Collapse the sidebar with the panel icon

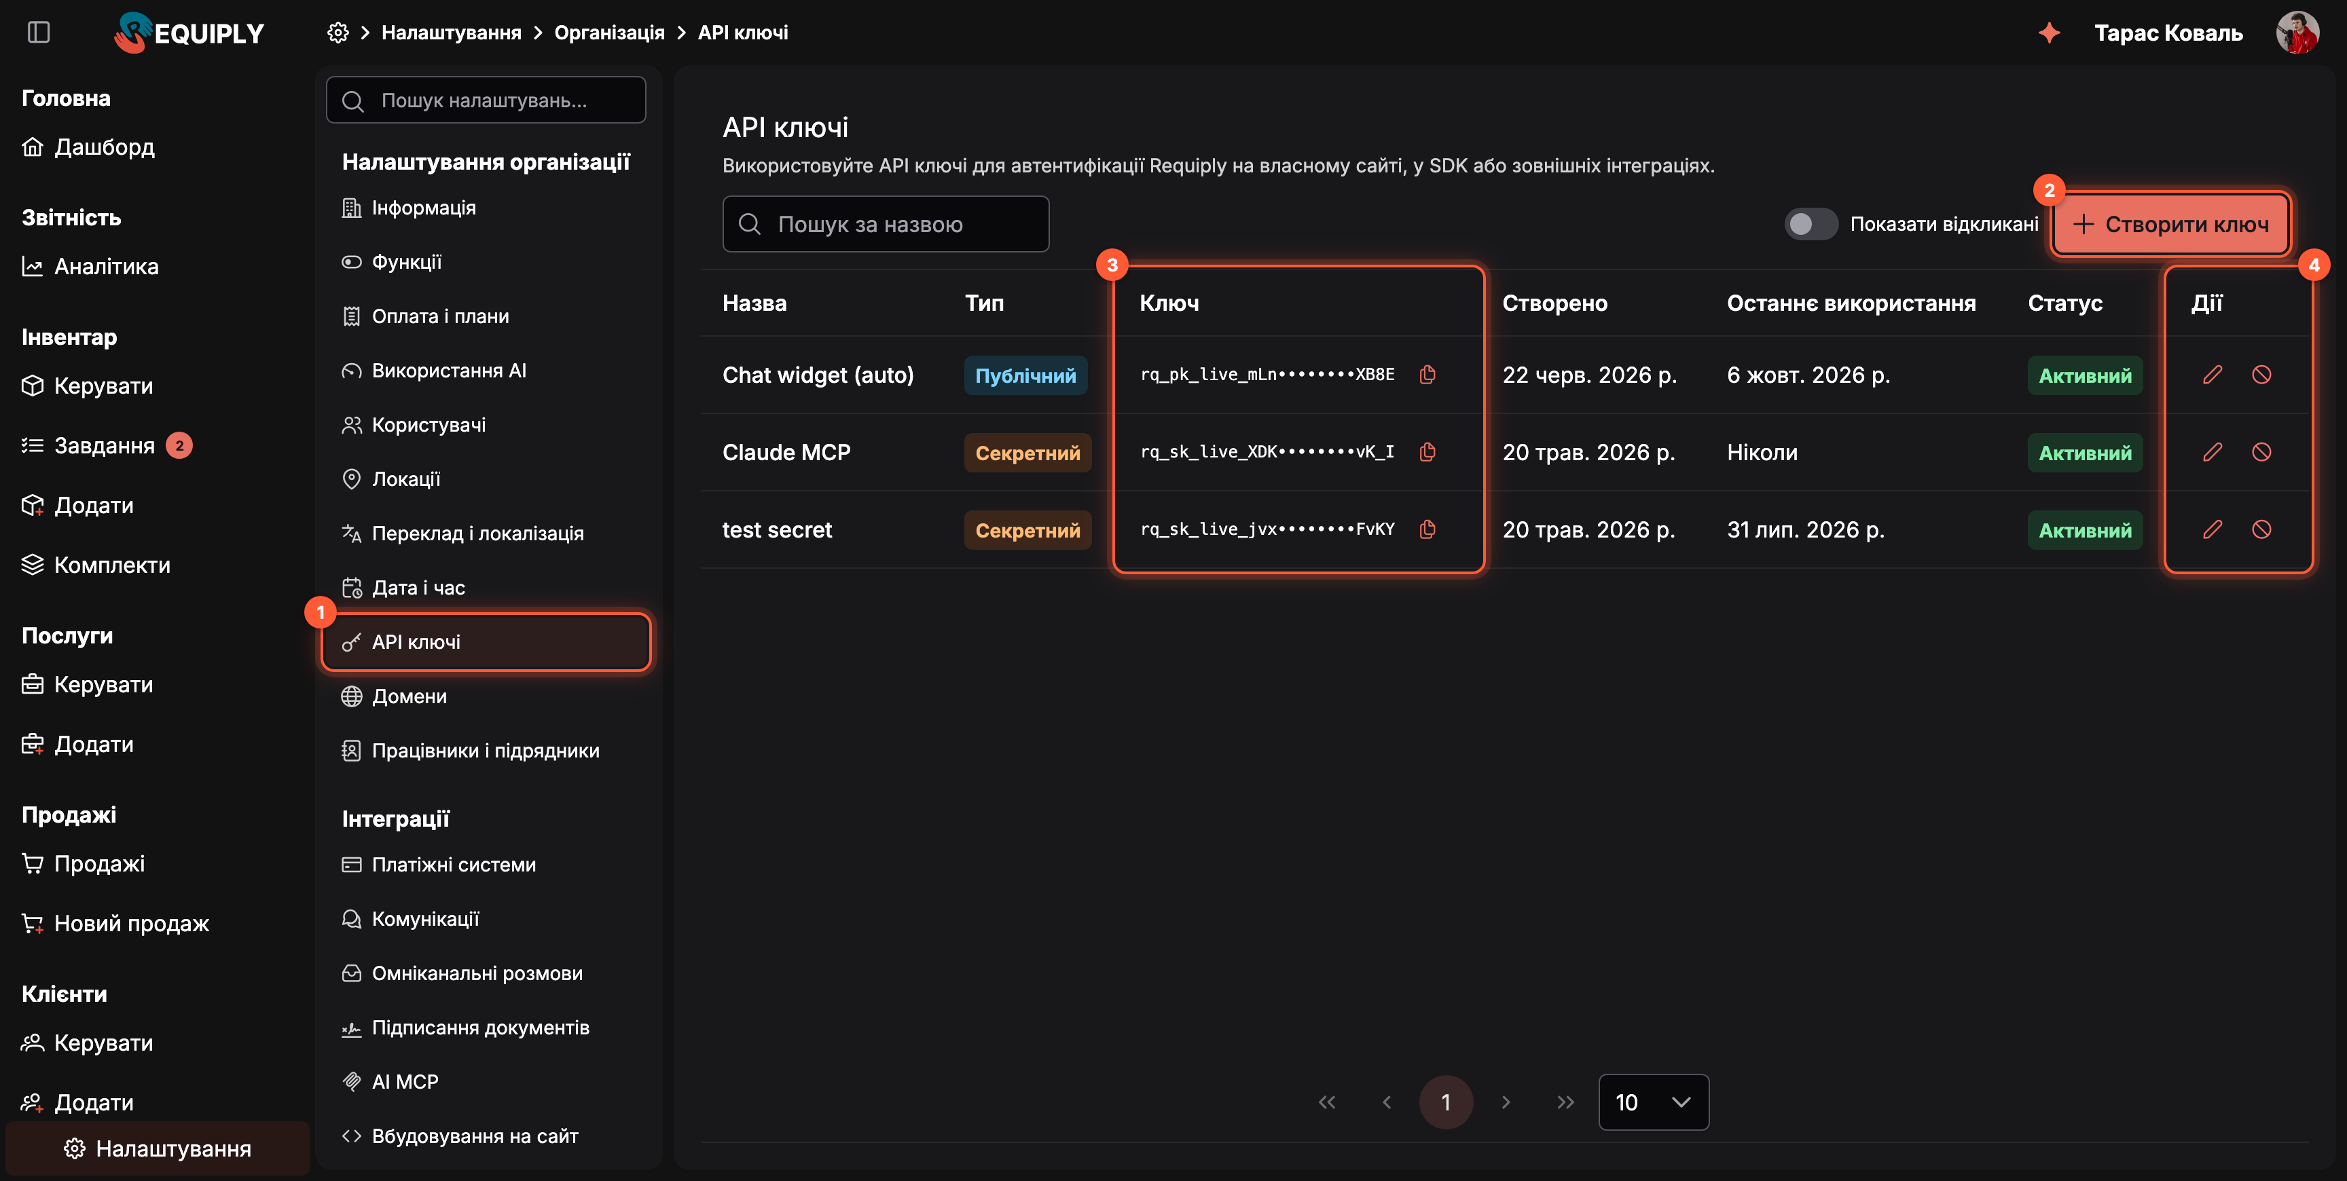tap(38, 33)
